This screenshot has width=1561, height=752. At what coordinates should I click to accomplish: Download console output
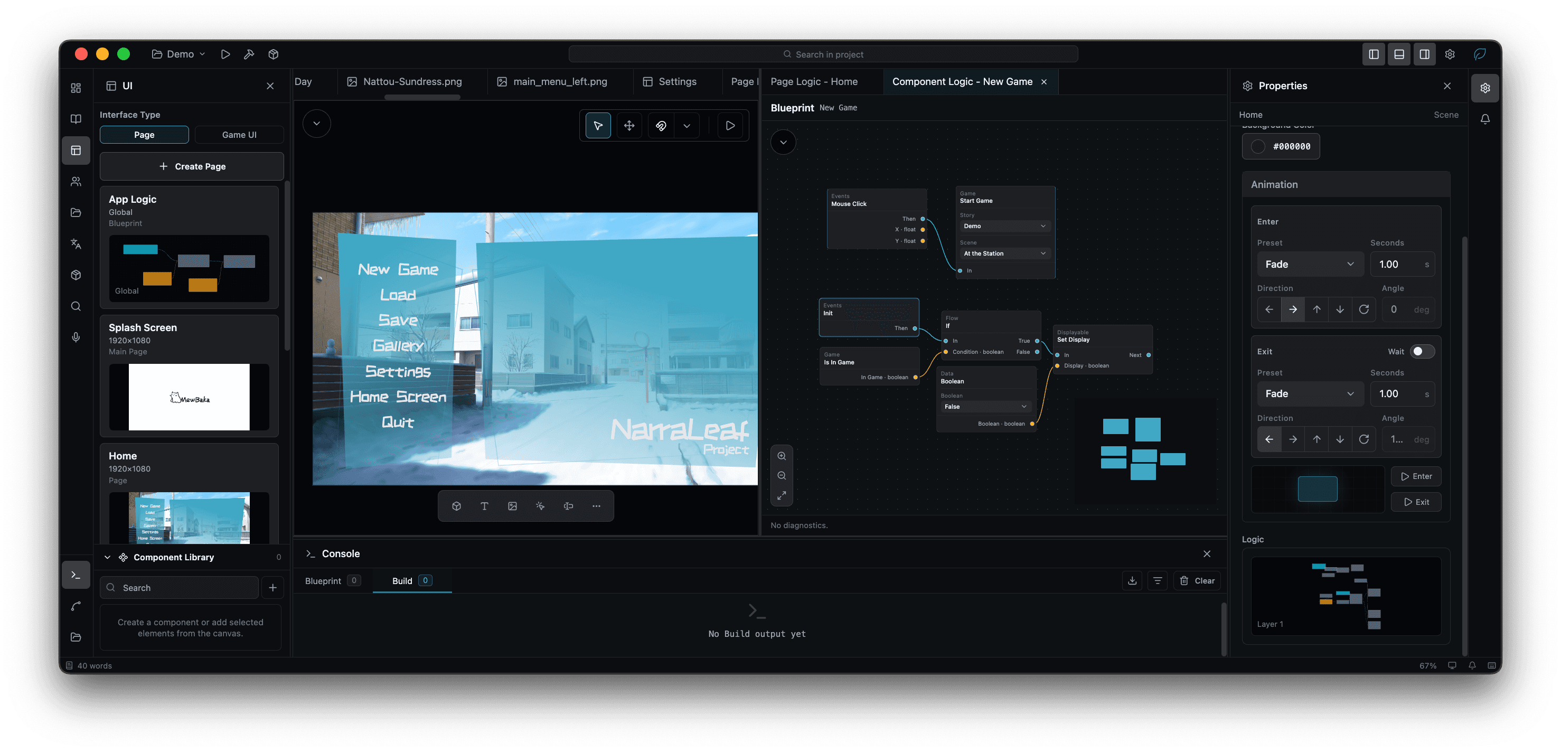[x=1132, y=580]
